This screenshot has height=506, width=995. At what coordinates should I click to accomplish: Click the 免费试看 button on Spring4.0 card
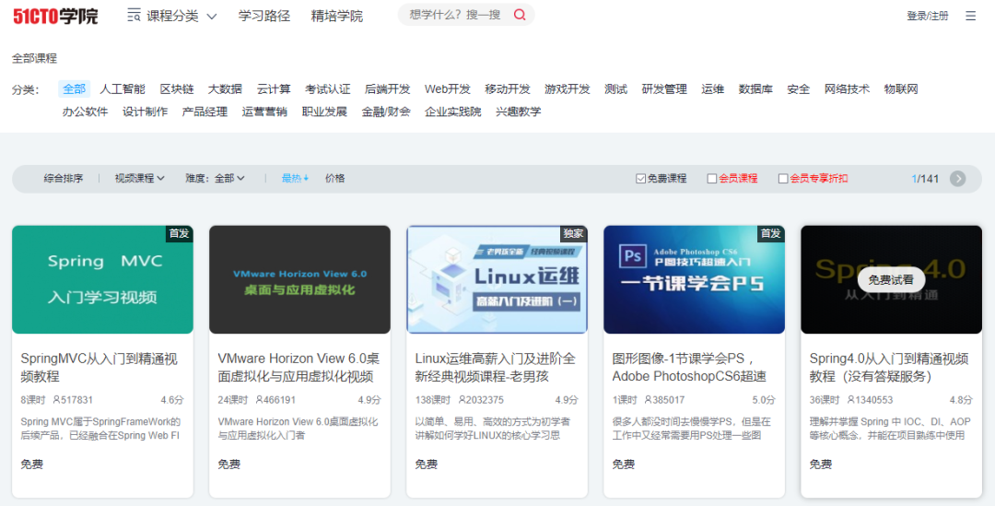(891, 280)
